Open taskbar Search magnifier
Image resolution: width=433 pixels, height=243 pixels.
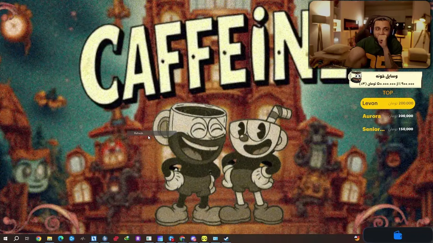pos(16,239)
